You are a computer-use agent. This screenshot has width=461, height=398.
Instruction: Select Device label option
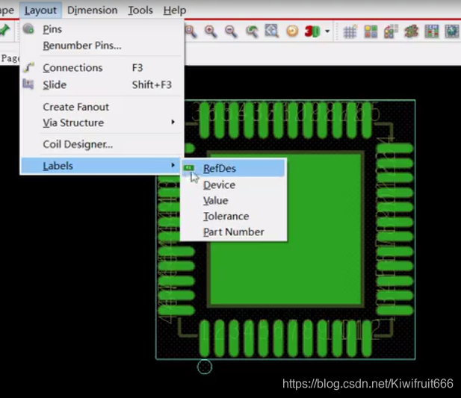click(233, 184)
